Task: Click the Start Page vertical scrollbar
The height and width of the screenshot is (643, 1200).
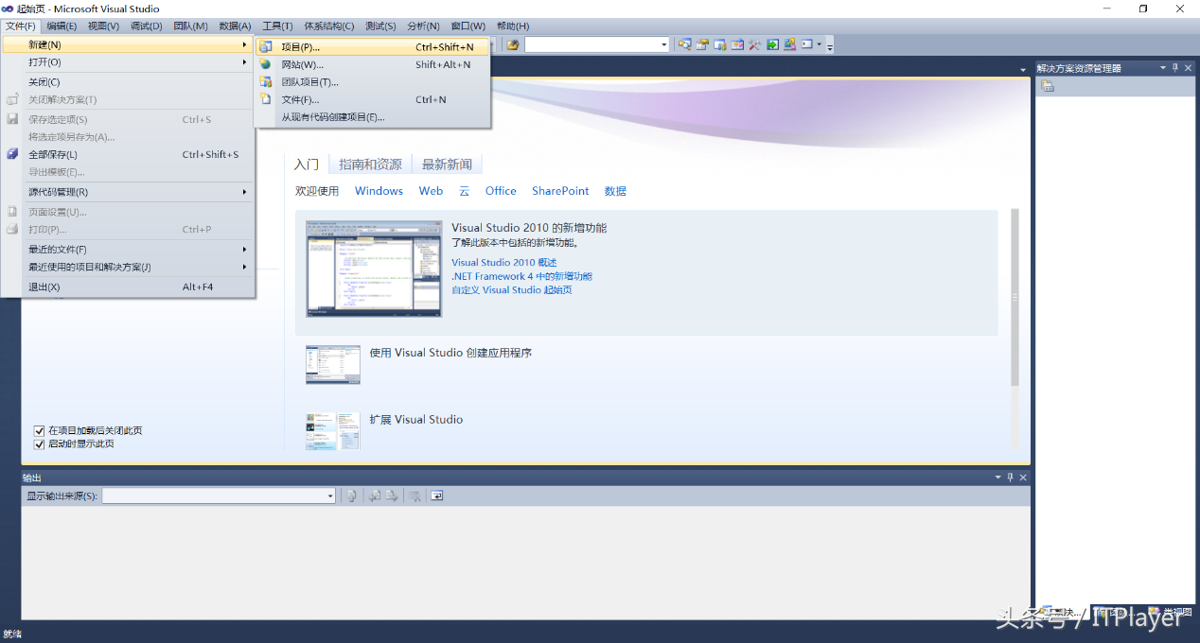Action: pyautogui.click(x=1015, y=297)
